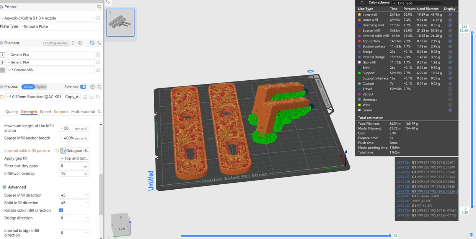Viewport: 476px width, 239px height.
Task: Show Retract display checkbox
Action: (x=450, y=94)
